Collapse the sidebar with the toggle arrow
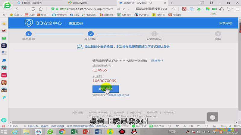 [4, 15]
